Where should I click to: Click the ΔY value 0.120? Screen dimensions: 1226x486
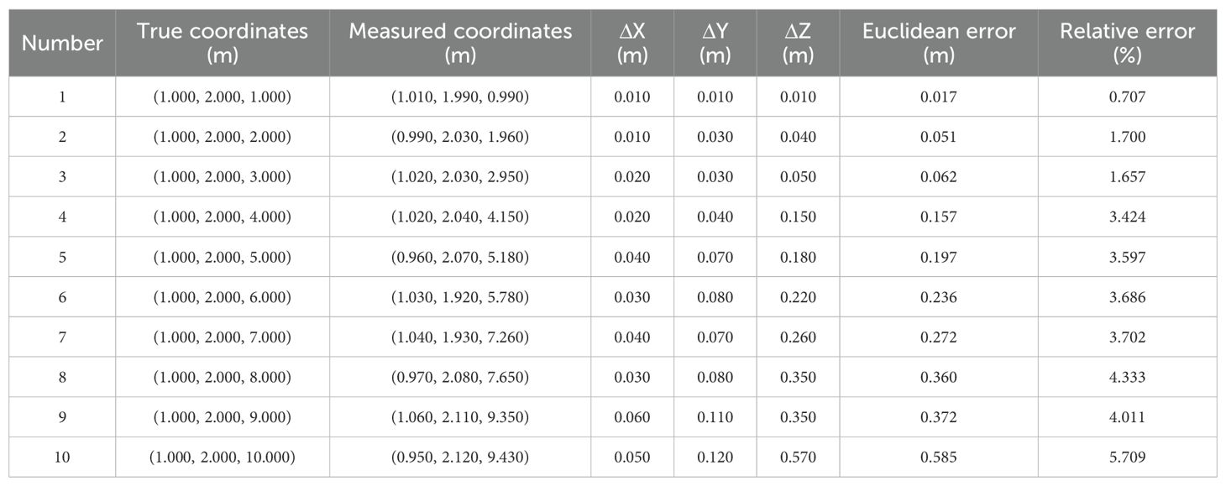point(715,457)
